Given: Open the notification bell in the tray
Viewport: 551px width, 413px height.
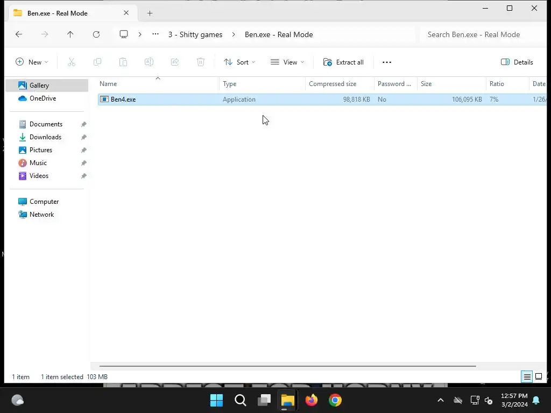Looking at the screenshot, I should [x=536, y=400].
